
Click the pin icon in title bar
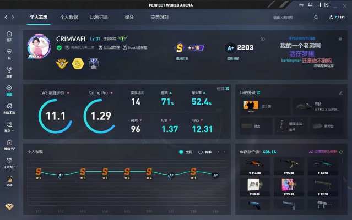coord(301,5)
